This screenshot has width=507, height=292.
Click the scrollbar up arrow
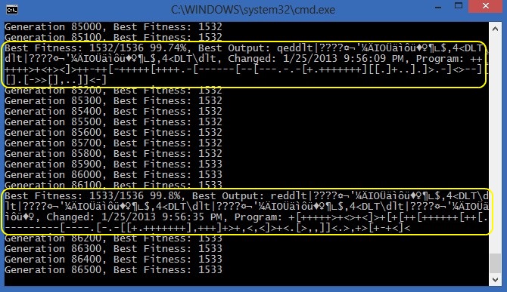(x=495, y=29)
